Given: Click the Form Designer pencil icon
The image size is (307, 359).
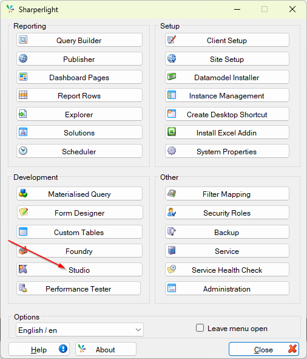Looking at the screenshot, I should point(24,212).
